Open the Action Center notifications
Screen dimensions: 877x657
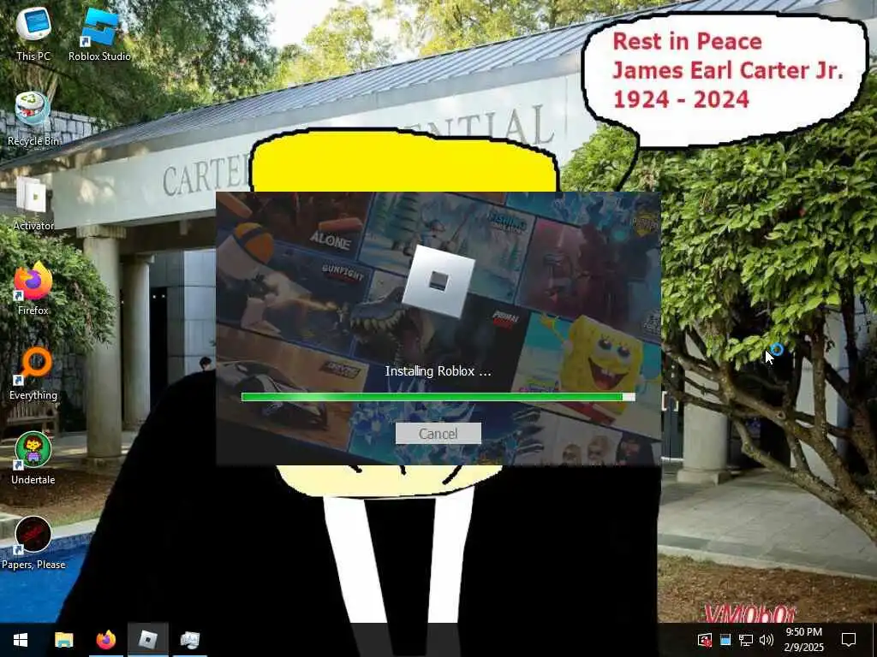tap(849, 640)
